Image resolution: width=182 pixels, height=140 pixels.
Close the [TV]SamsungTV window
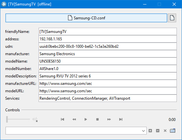click(174, 4)
